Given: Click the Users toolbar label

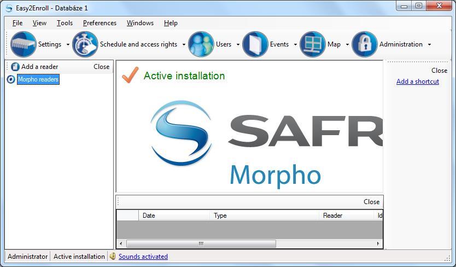Looking at the screenshot, I should (224, 44).
